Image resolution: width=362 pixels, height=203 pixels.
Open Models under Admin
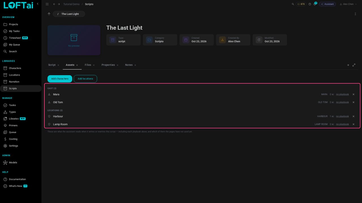pyautogui.click(x=13, y=163)
